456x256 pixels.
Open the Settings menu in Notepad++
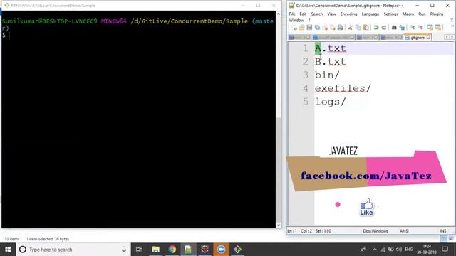pos(390,14)
